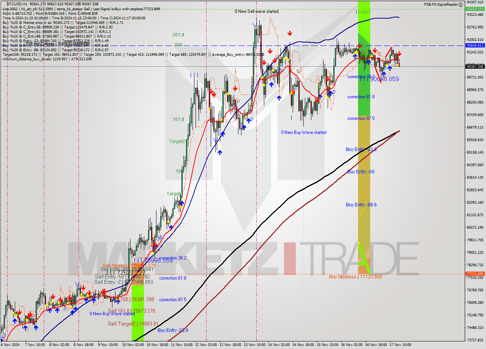
Task: Click the FSB-FX-SignalReader expert advisor label
Action: (441, 5)
